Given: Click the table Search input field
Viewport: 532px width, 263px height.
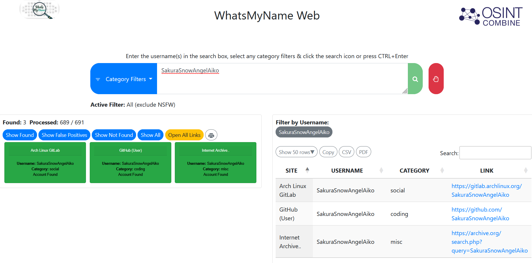Looking at the screenshot, I should click(x=495, y=153).
